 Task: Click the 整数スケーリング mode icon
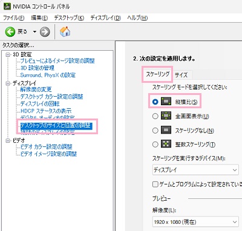166,144
